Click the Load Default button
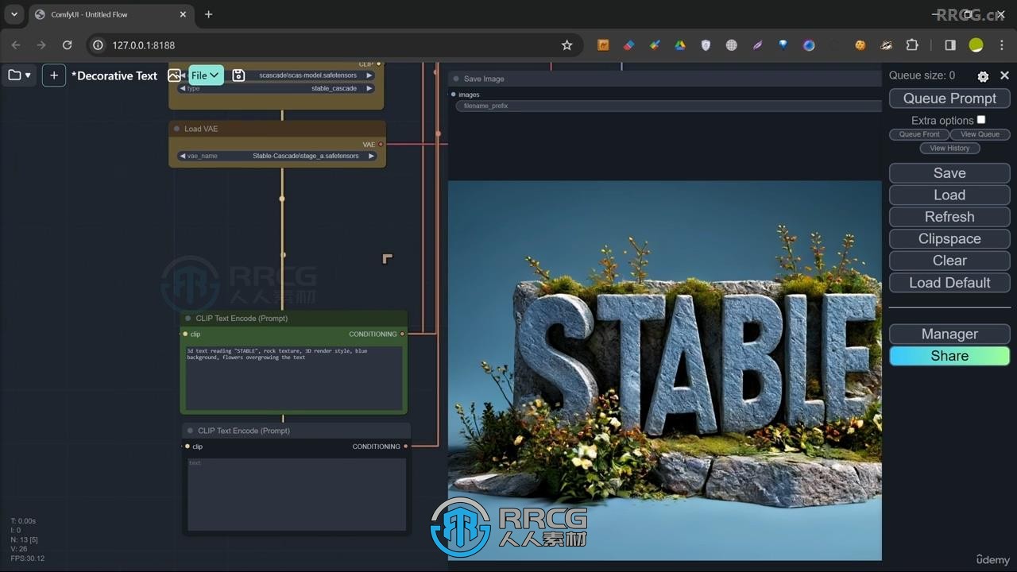The width and height of the screenshot is (1017, 572). pos(949,282)
